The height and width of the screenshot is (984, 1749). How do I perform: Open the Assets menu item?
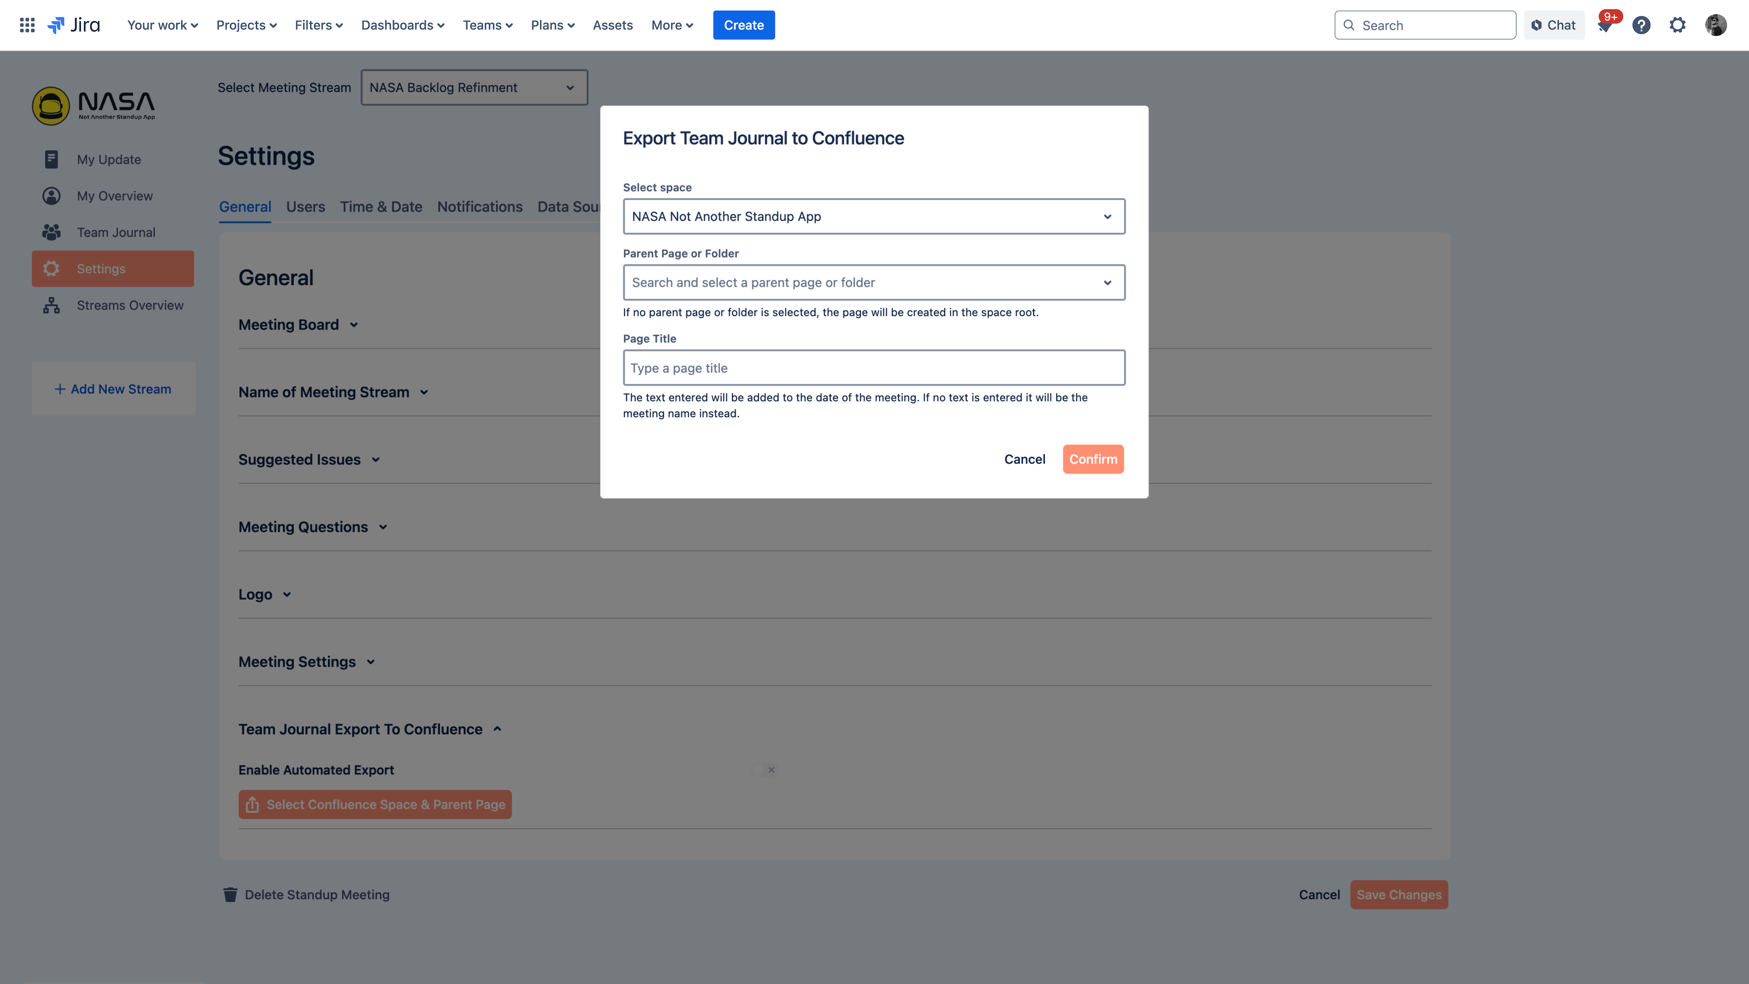click(x=613, y=25)
